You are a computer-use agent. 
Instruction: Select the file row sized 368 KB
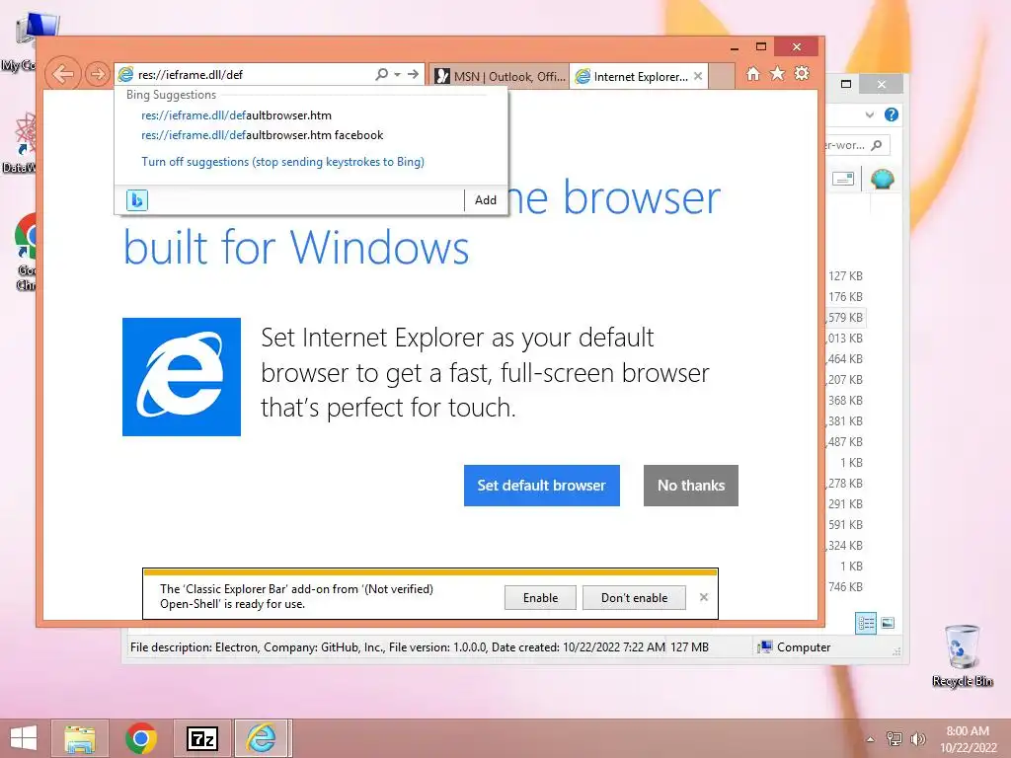pos(845,401)
